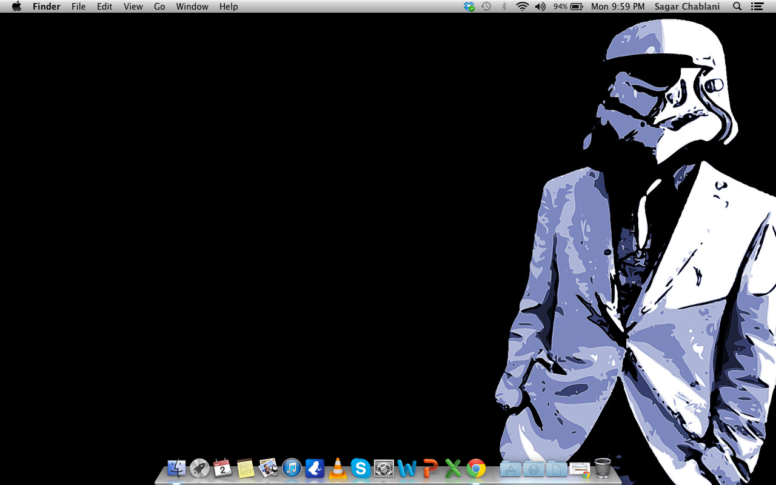Launch Launchpad rocket icon in Dock
776x485 pixels.
pyautogui.click(x=199, y=468)
